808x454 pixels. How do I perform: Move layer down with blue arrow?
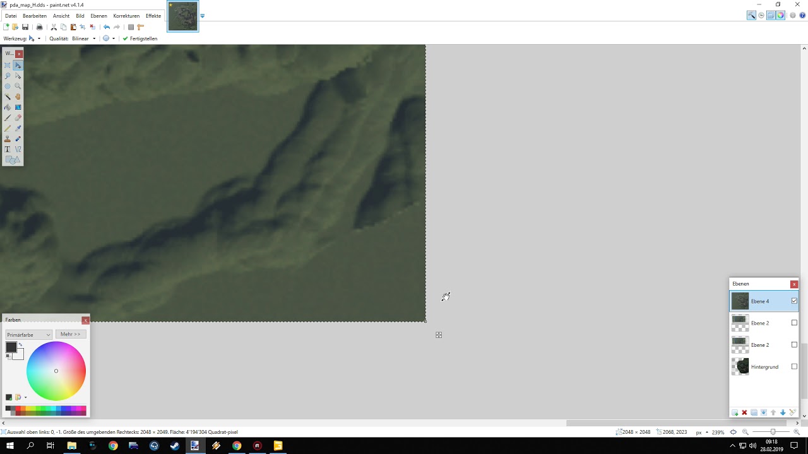783,412
